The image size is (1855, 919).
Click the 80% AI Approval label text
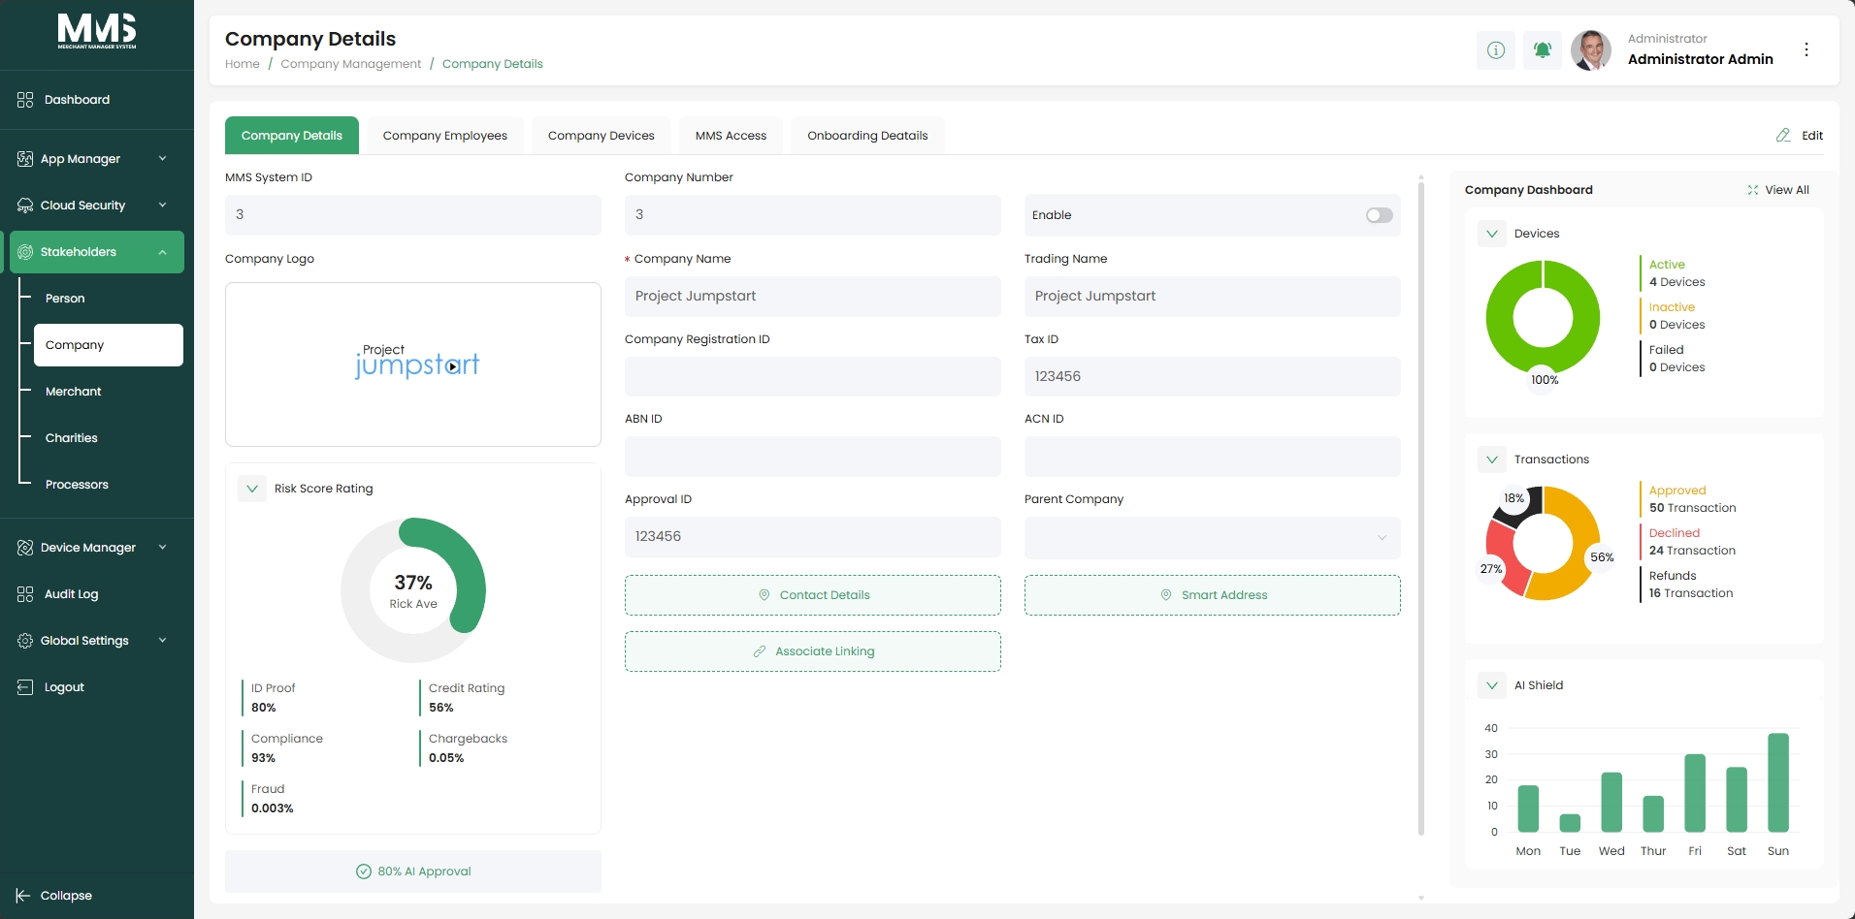click(x=424, y=871)
